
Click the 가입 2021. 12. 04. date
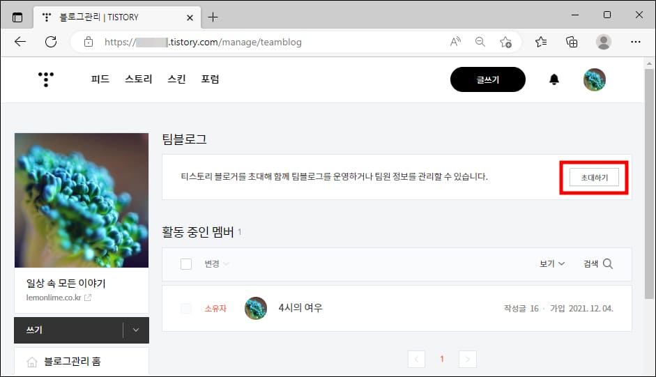[x=581, y=309]
